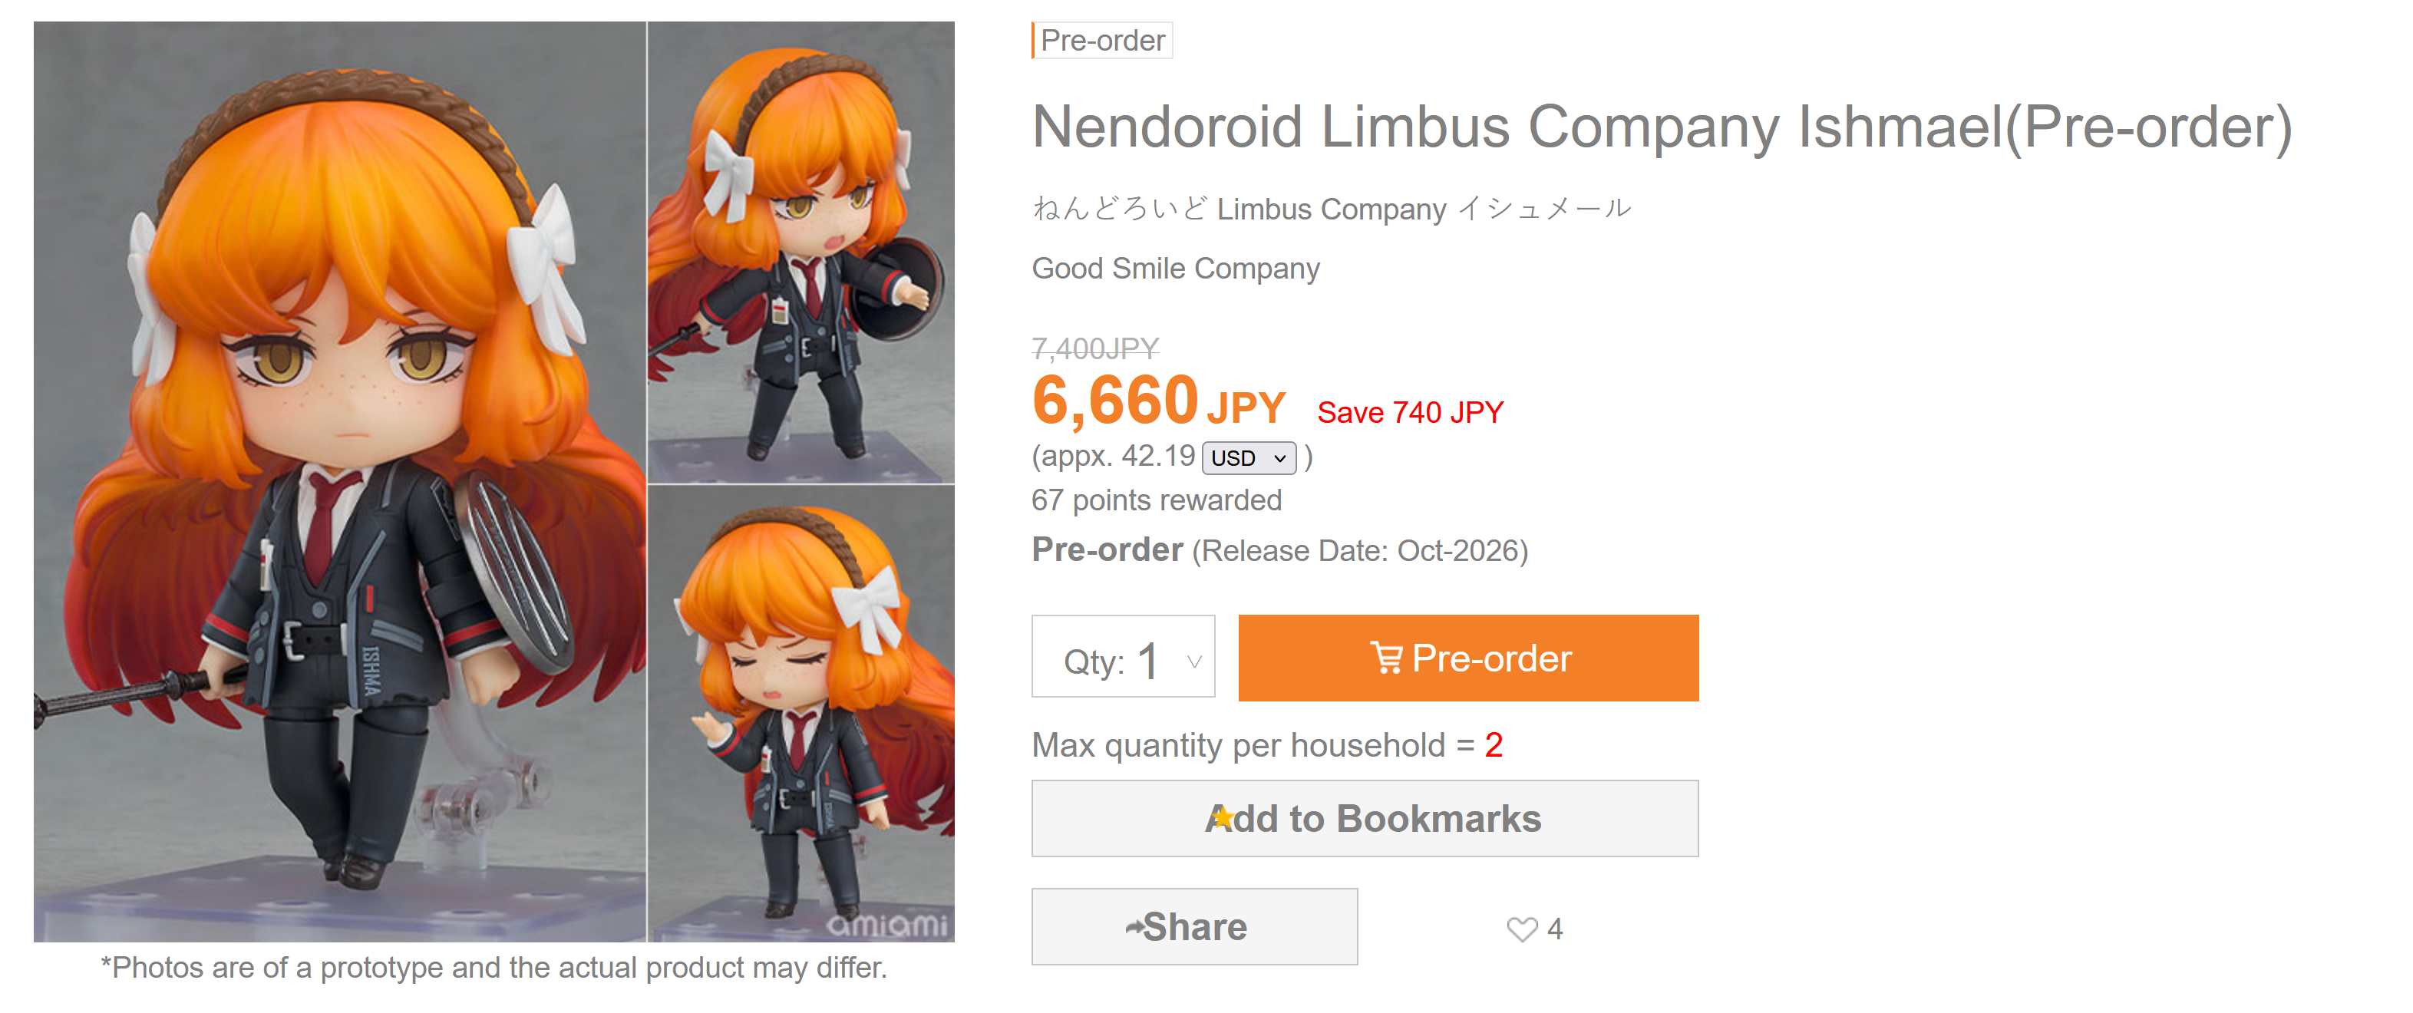
Task: Click the favorites count number 4
Action: pyautogui.click(x=1555, y=929)
